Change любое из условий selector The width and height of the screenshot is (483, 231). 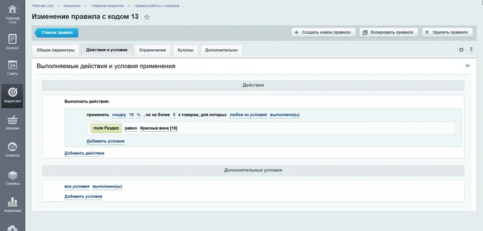[x=248, y=115]
